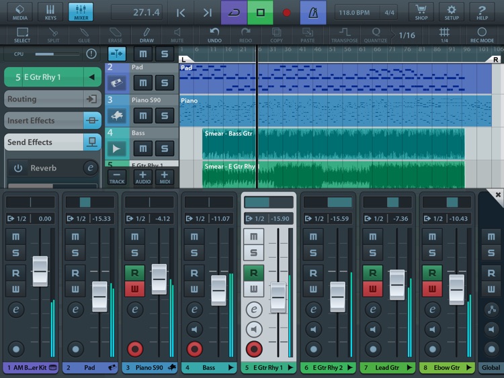The image size is (504, 378).
Task: Stop playback with green stop button
Action: pyautogui.click(x=260, y=13)
